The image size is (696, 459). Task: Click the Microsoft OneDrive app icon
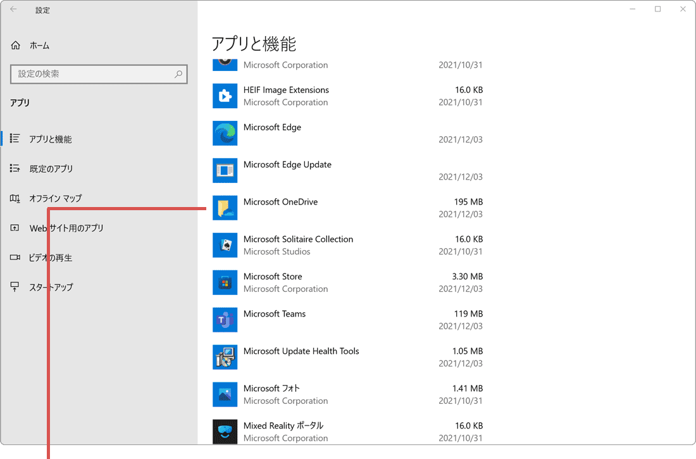[225, 208]
